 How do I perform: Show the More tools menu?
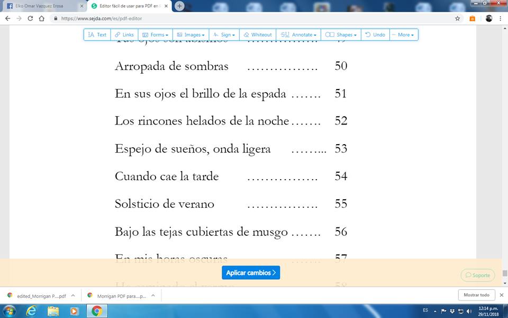(404, 34)
